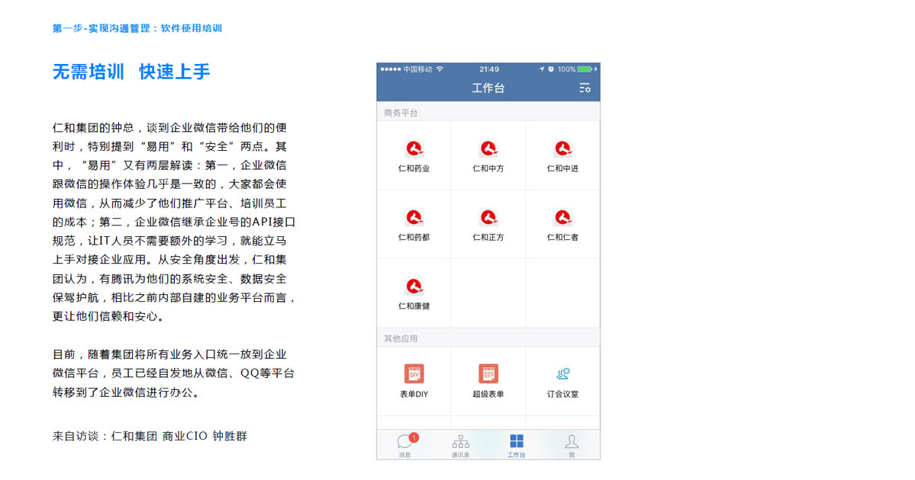Select the 工作台 workbench tab
This screenshot has height=480, width=915.
tap(517, 446)
